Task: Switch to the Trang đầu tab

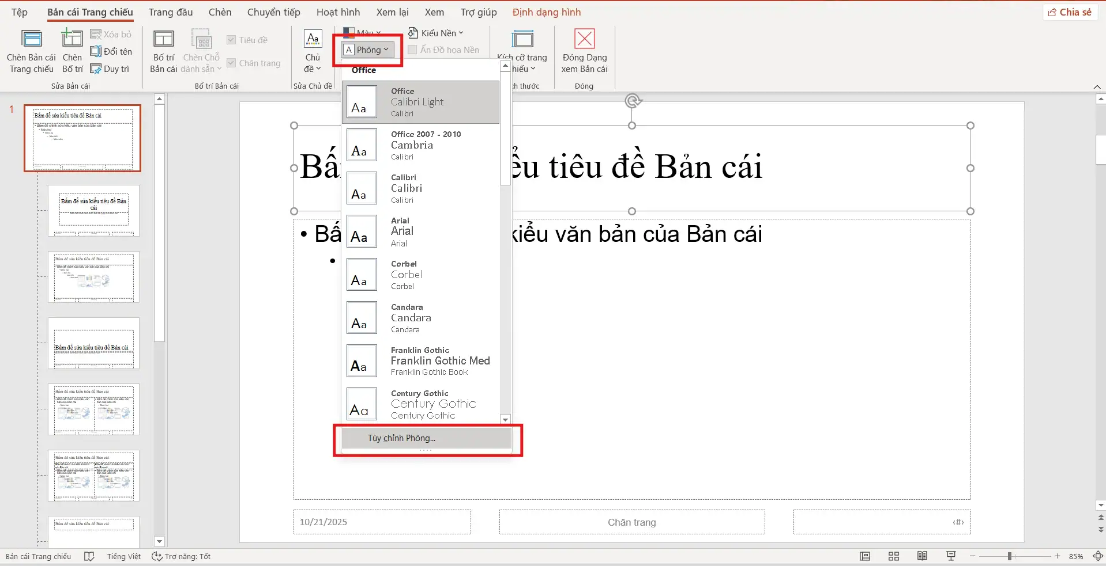Action: pyautogui.click(x=170, y=12)
